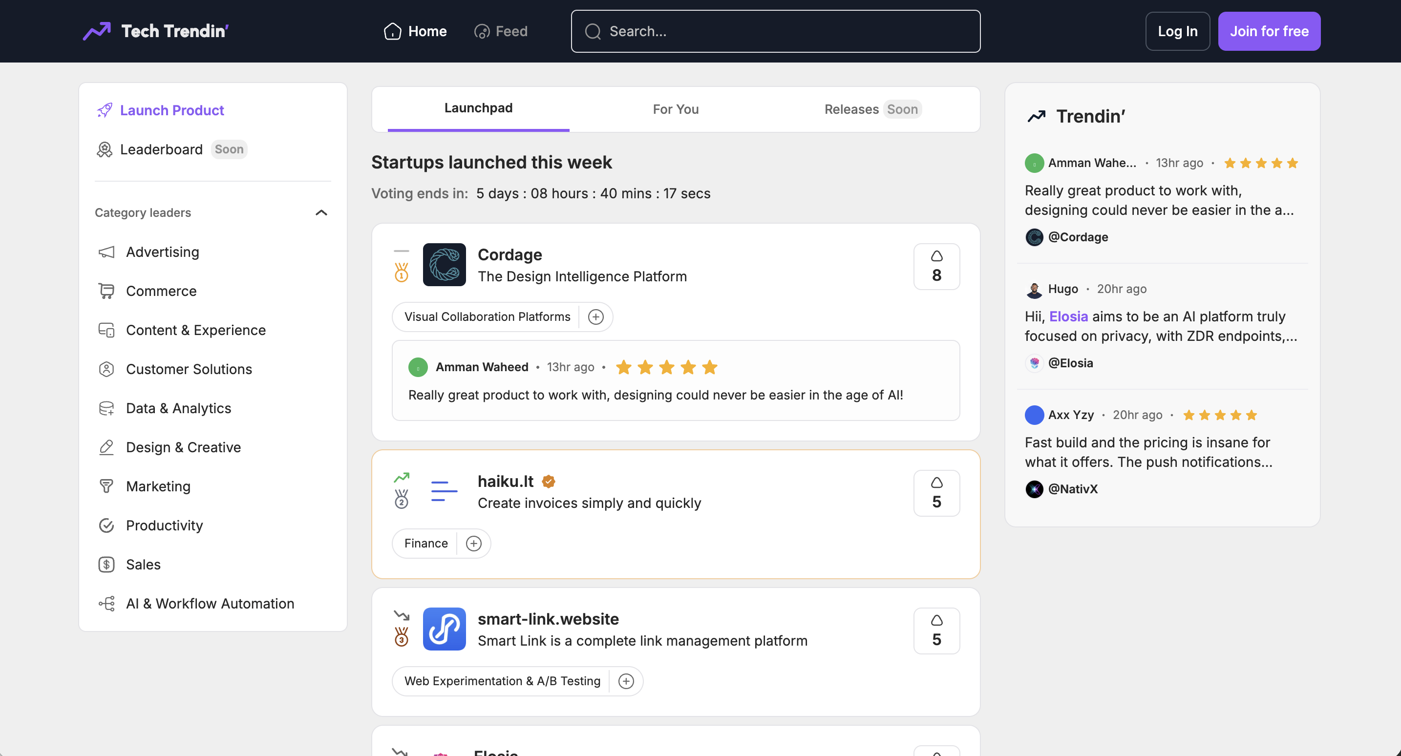Viewport: 1401px width, 756px height.
Task: Click the Launch Product rocket icon
Action: click(x=105, y=110)
